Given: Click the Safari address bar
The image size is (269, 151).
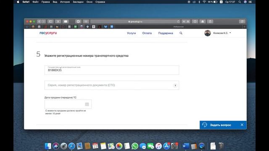Looking at the screenshot, I should pos(135,21).
